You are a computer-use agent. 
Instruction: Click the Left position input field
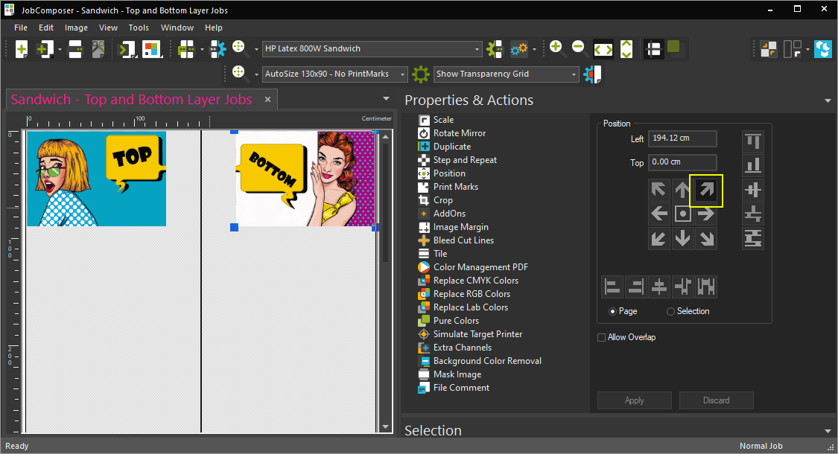click(682, 138)
